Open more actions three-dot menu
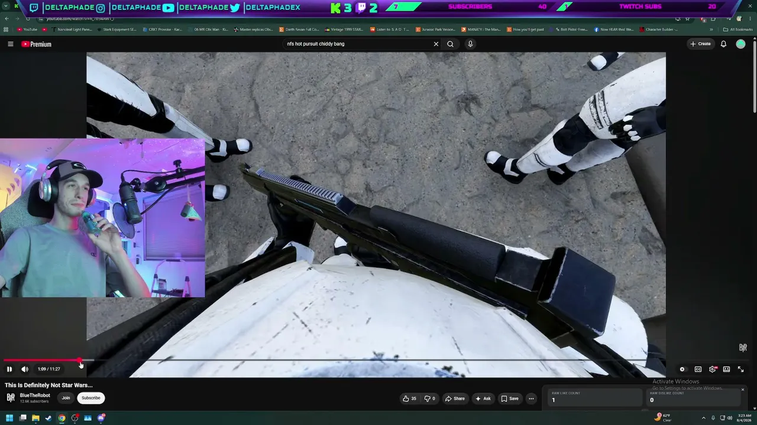 pyautogui.click(x=531, y=398)
